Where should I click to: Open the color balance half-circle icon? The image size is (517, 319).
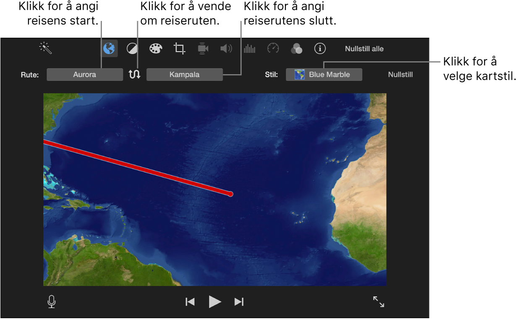click(x=132, y=49)
